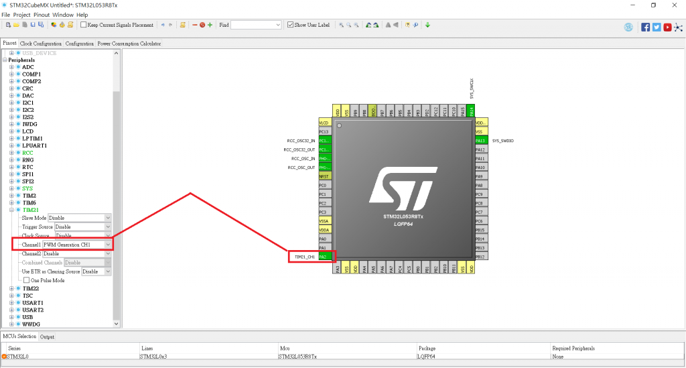Click the PA13 pin on chip
This screenshot has width=686, height=368.
(481, 141)
